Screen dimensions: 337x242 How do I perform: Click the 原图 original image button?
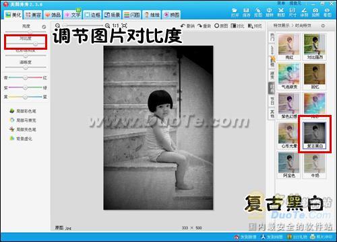pos(221,26)
